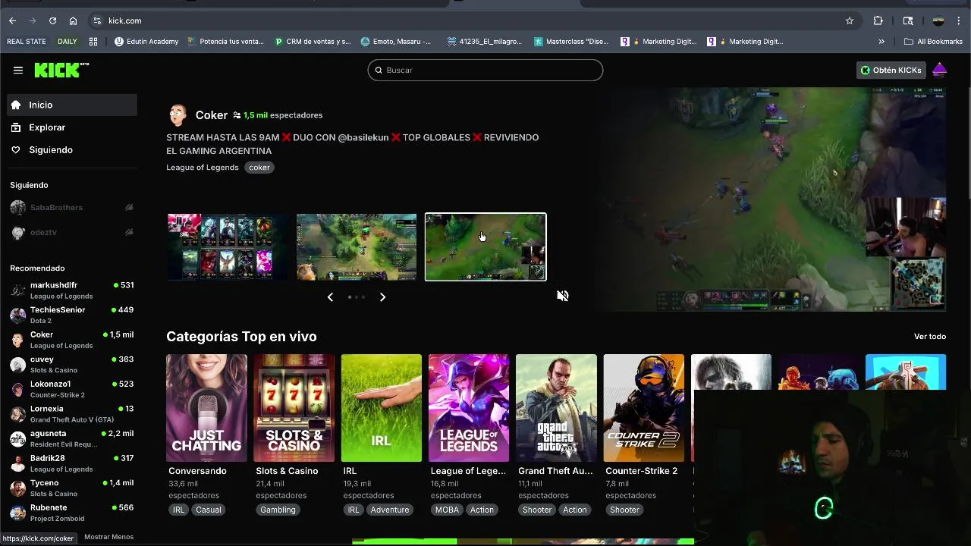The width and height of the screenshot is (971, 546).
Task: Open Siguiendo in sidebar
Action: (72, 149)
